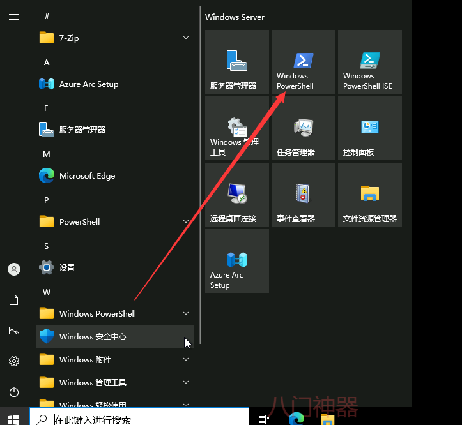The width and height of the screenshot is (462, 425).
Task: Open the 文件资源管理器 tile
Action: [x=370, y=195]
